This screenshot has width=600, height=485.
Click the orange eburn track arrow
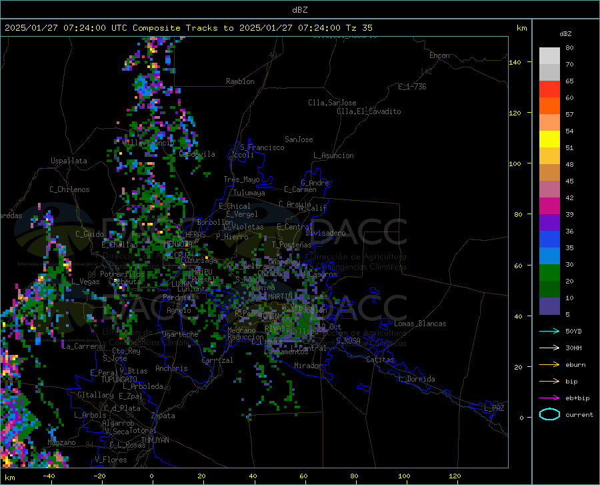(x=549, y=365)
